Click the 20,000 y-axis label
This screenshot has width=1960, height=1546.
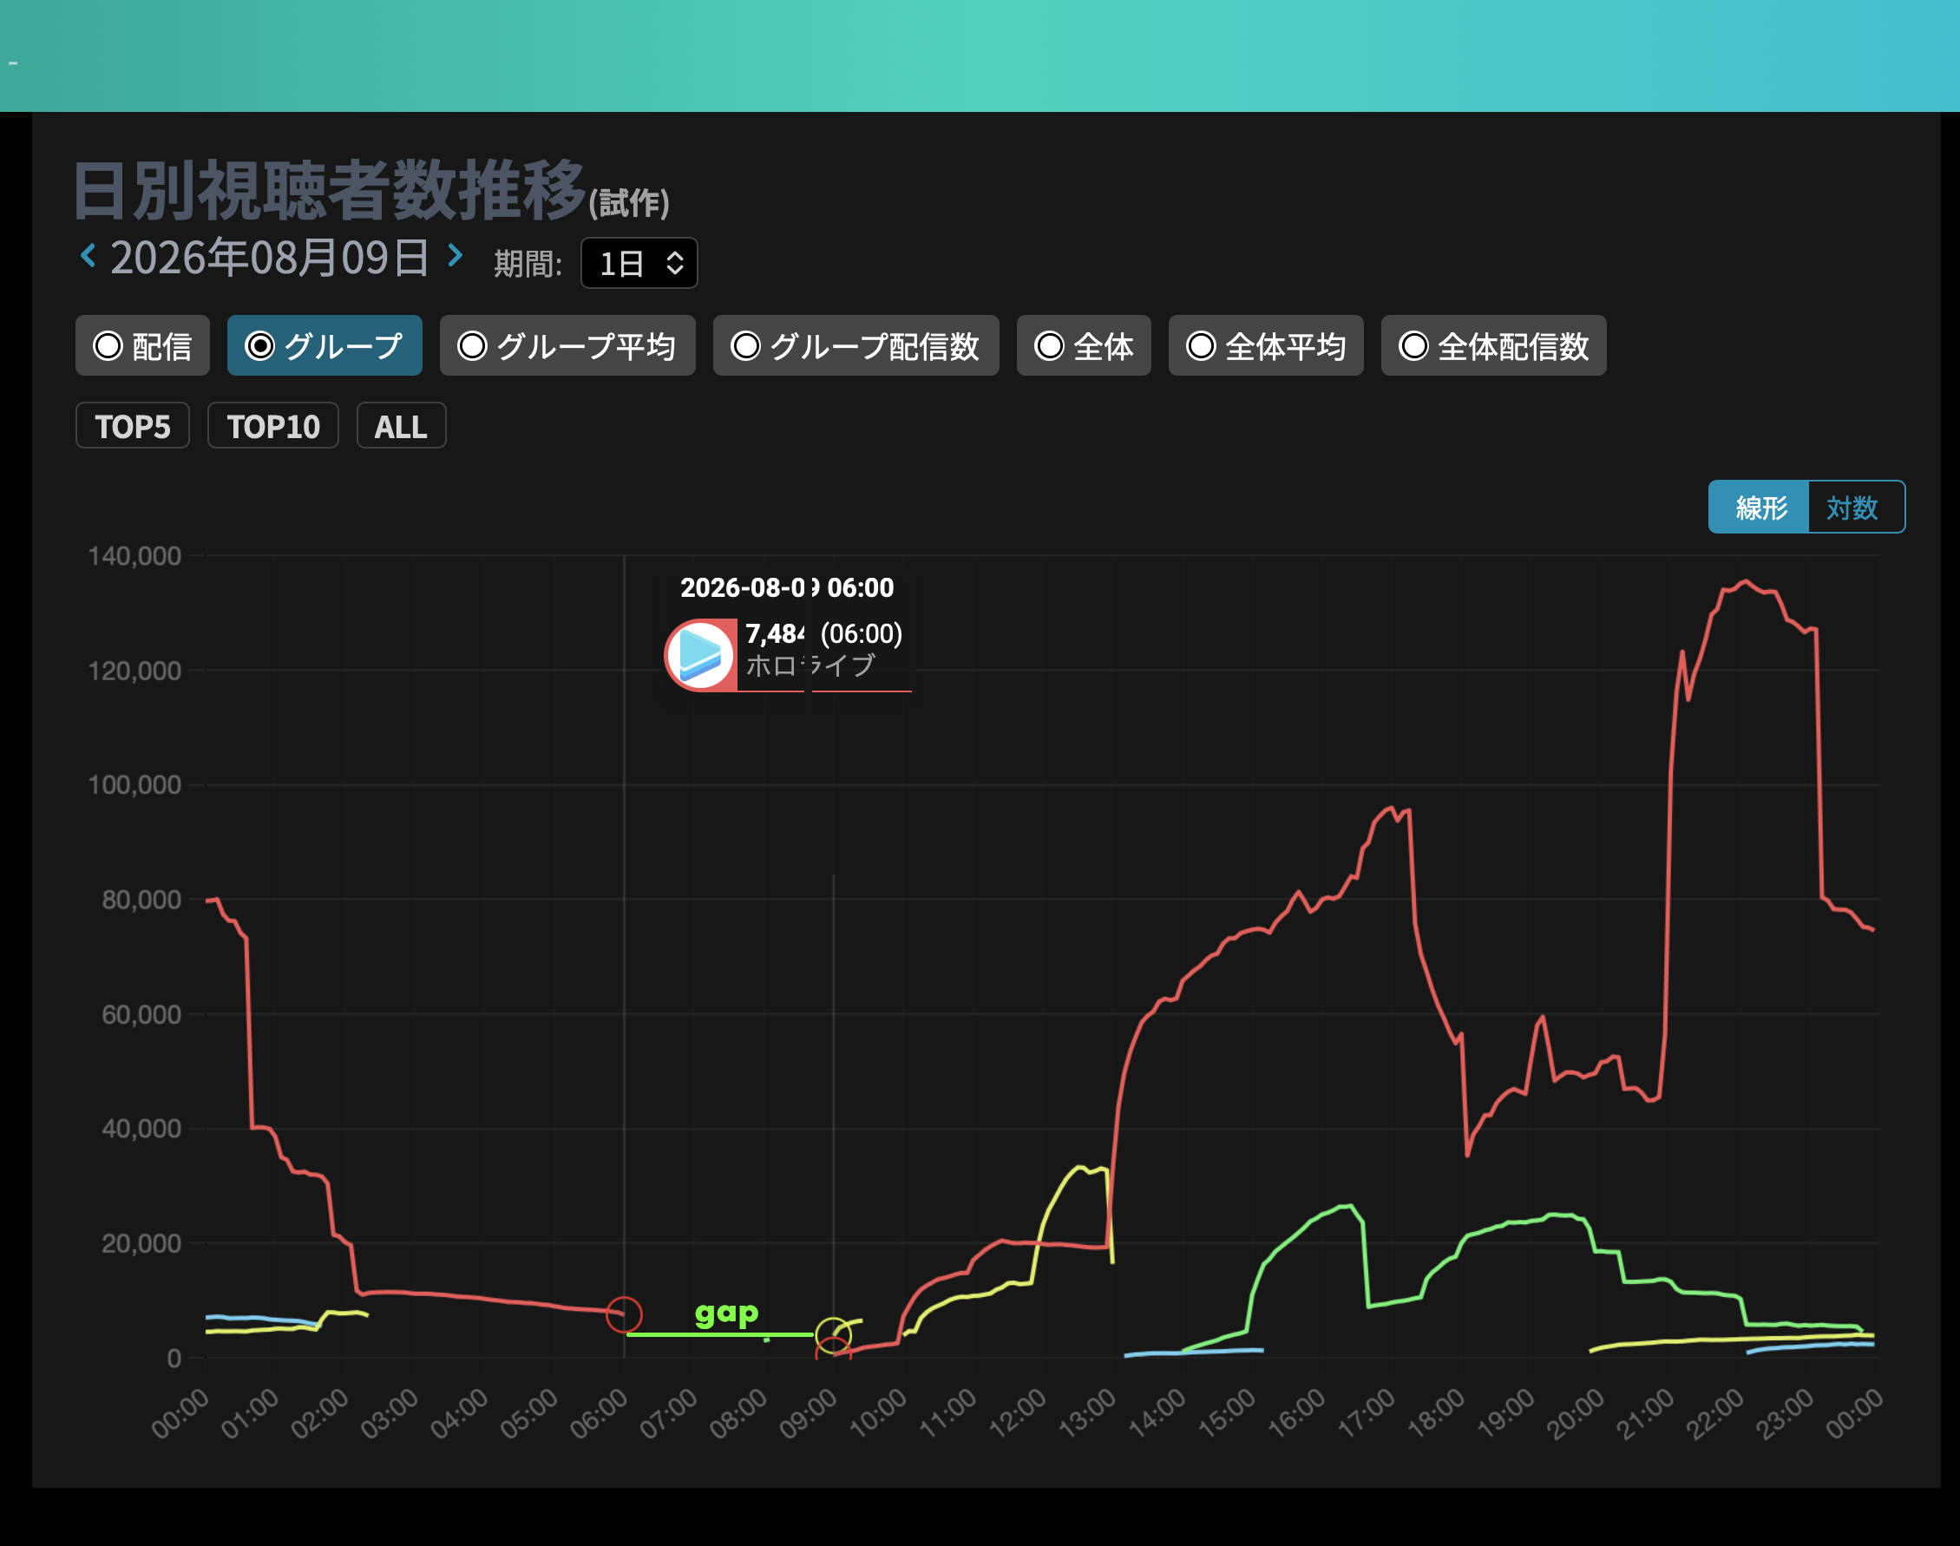click(x=141, y=1244)
